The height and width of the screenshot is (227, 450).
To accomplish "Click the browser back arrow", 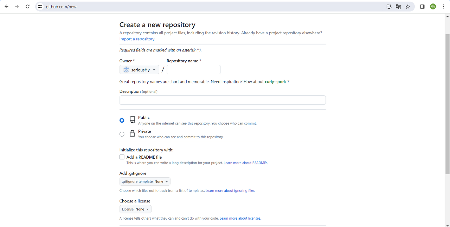I will (6, 7).
